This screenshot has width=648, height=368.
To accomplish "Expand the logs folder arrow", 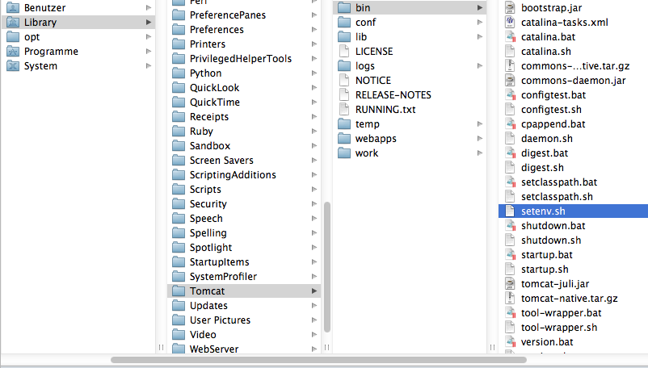I will pos(481,66).
